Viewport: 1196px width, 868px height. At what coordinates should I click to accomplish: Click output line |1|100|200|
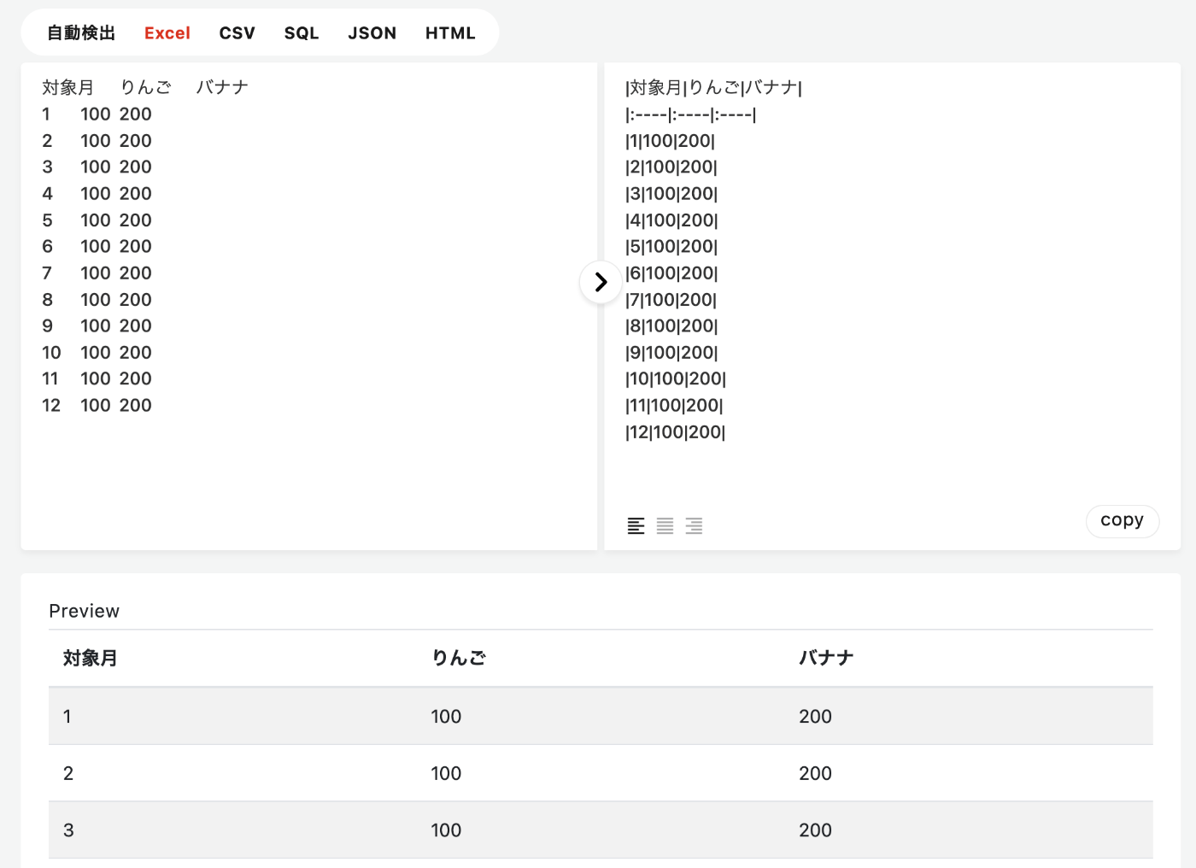tap(670, 141)
